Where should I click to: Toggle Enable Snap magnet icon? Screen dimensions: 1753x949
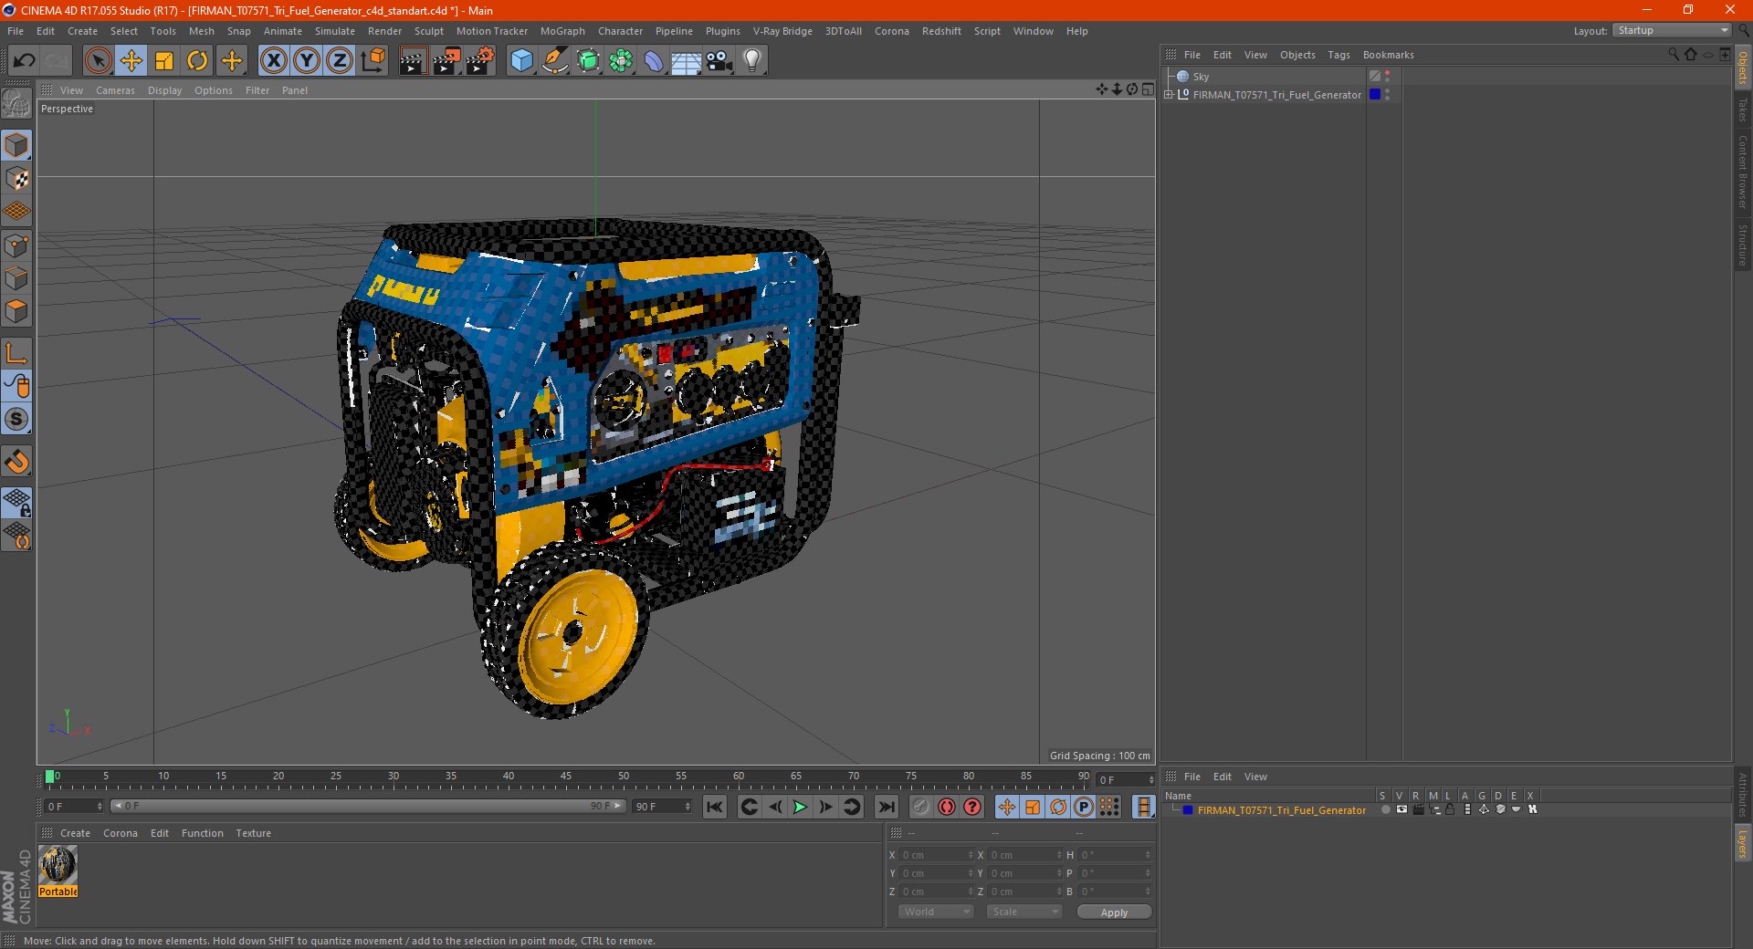[16, 462]
